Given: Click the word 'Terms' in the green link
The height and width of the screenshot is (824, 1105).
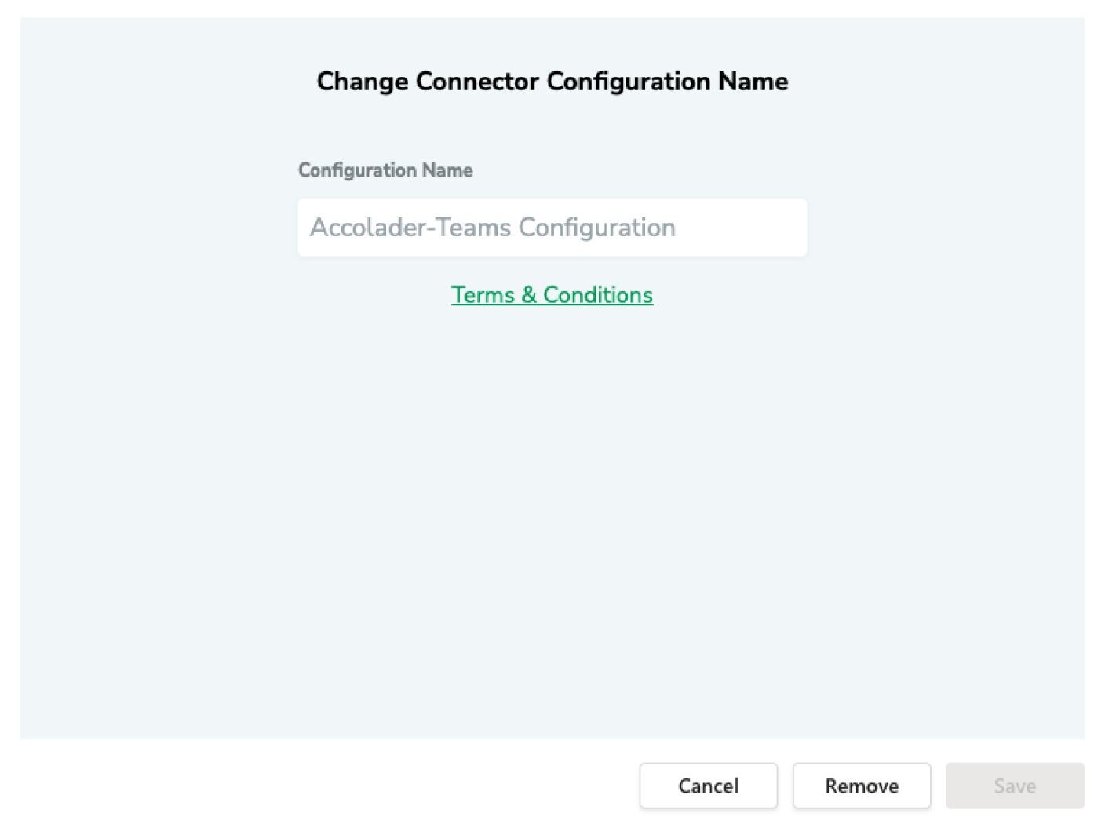Looking at the screenshot, I should [483, 295].
